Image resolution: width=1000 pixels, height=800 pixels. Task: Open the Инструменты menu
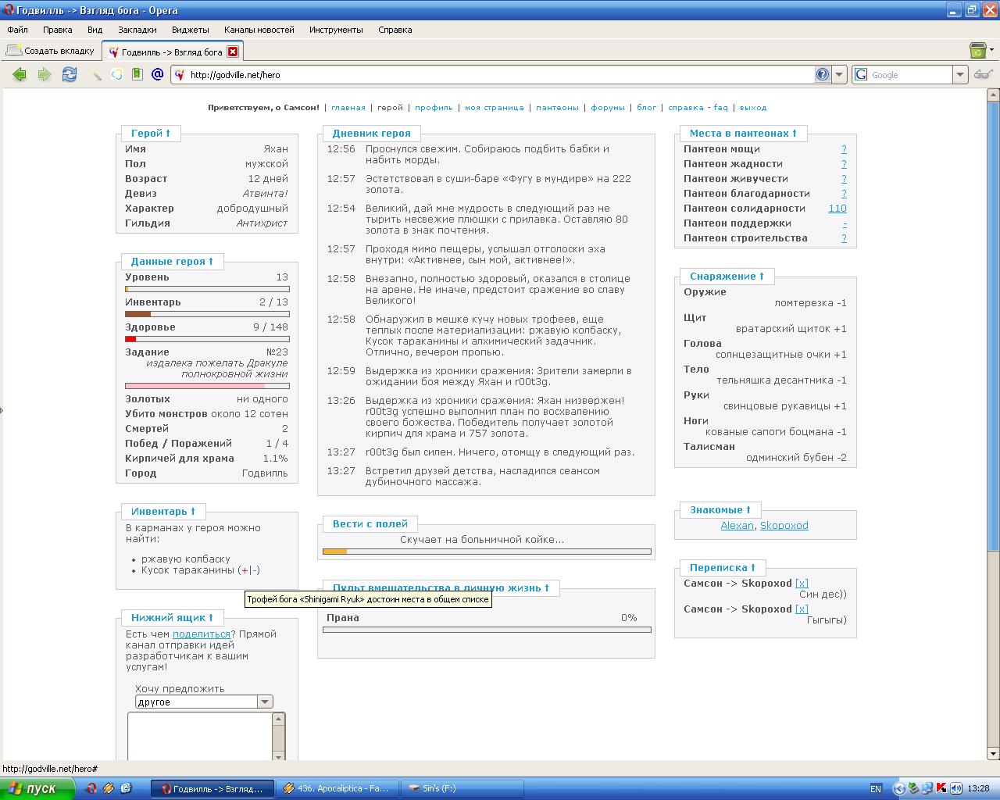pos(336,30)
